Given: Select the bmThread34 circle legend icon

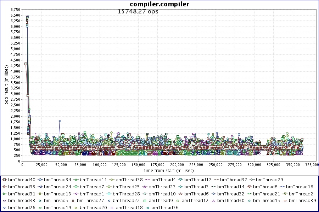Looking at the screenshot, I should click(x=40, y=180).
